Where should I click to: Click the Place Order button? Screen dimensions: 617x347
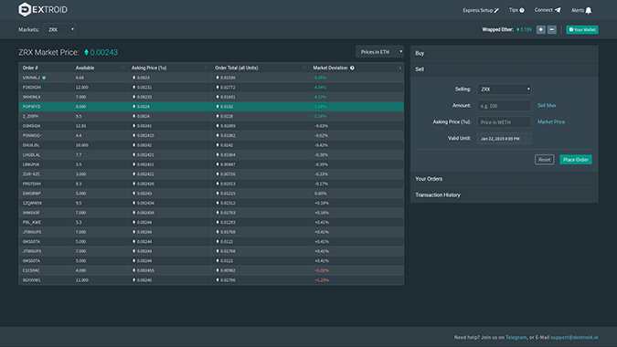point(576,160)
